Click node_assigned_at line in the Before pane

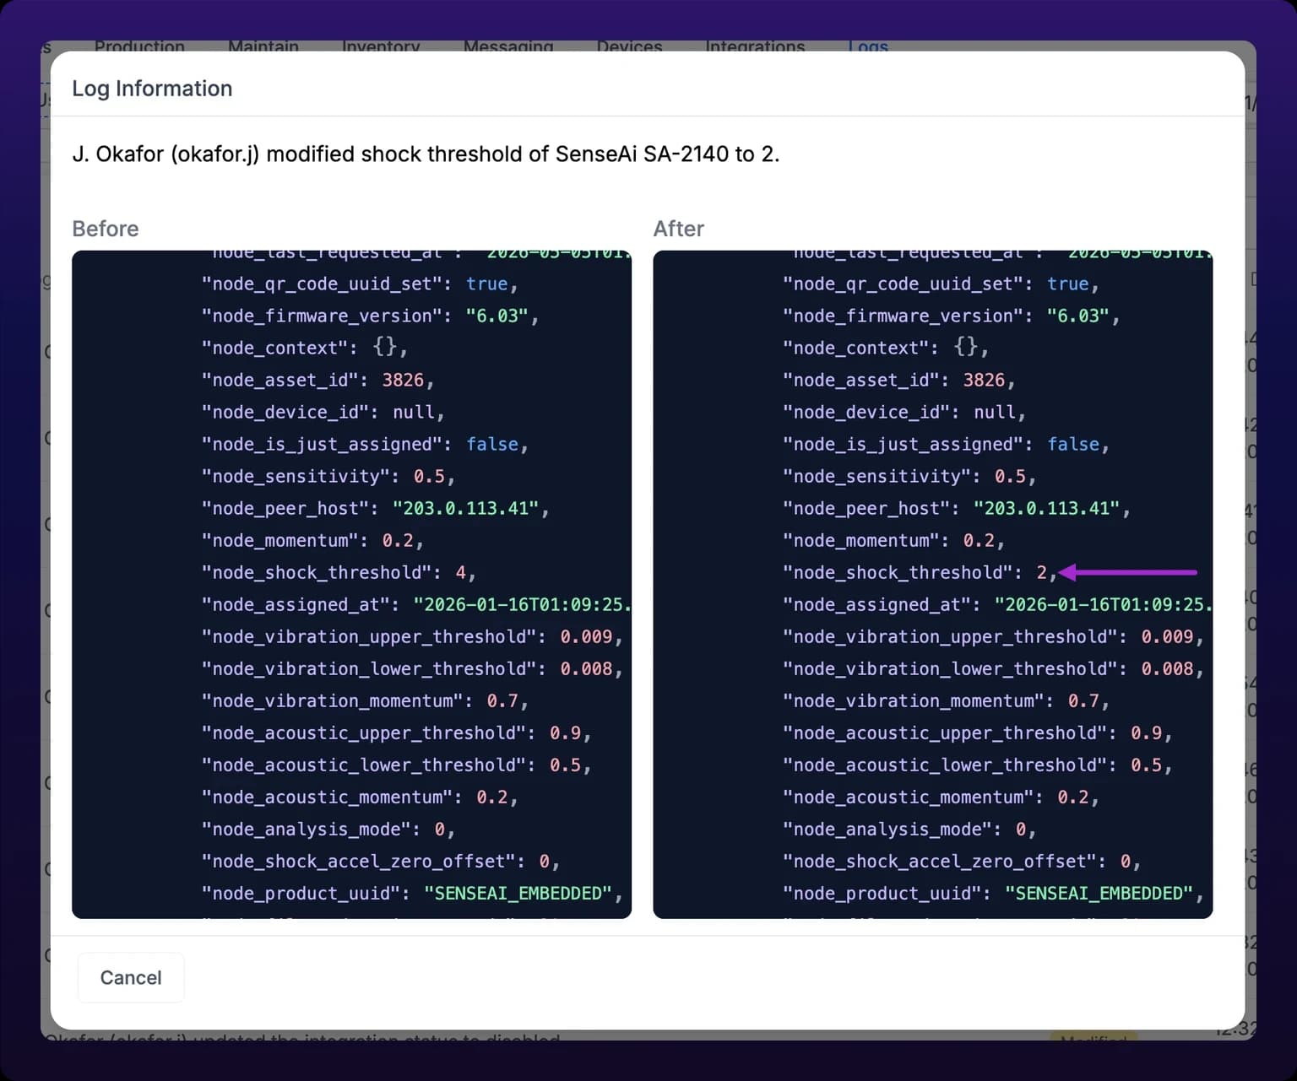416,605
